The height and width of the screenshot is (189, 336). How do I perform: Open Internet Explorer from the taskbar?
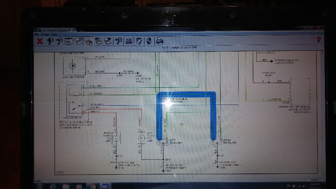(53, 186)
